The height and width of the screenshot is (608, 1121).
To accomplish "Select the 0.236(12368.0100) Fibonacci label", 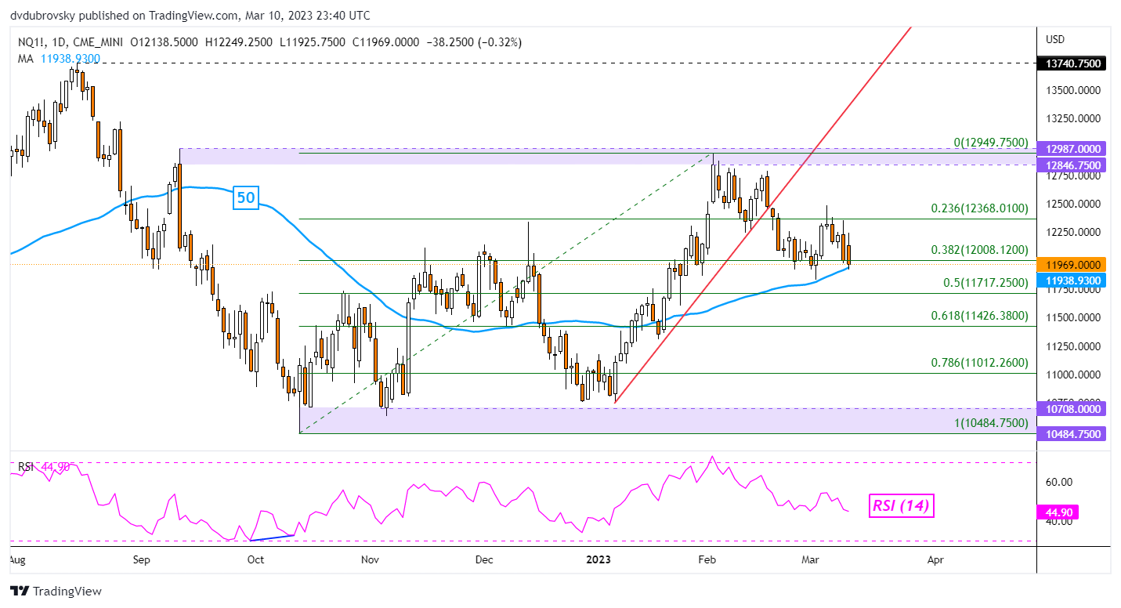I will 978,208.
